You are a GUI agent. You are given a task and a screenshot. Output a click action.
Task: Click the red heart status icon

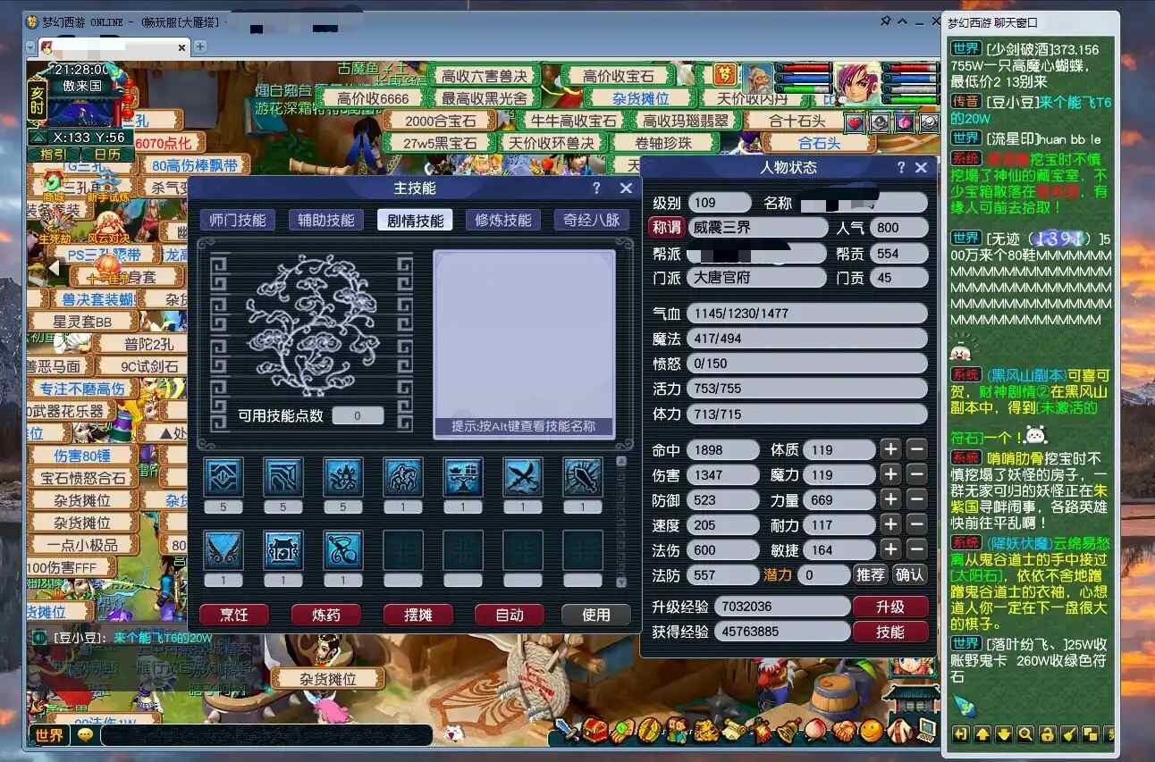[x=856, y=122]
